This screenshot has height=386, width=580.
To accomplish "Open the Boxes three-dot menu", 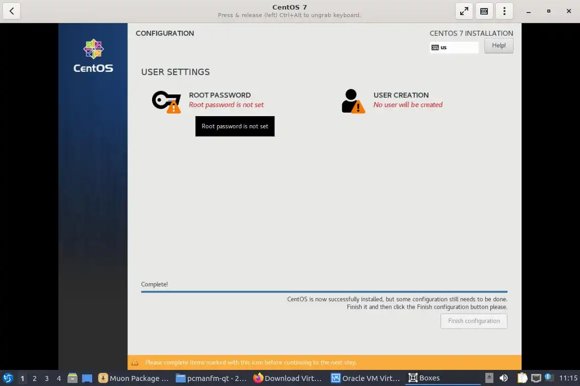I will (504, 11).
